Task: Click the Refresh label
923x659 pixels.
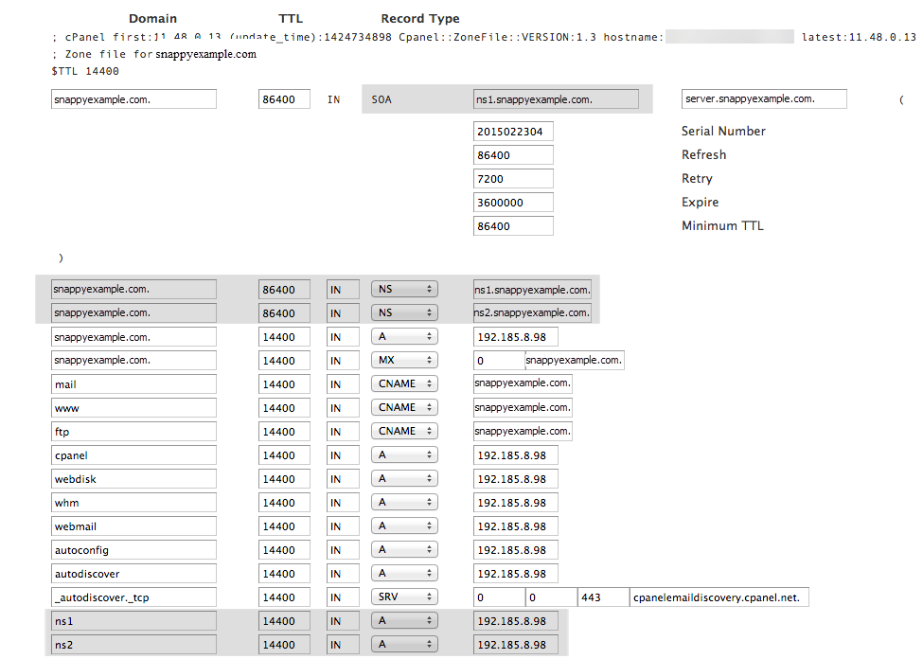Action: tap(703, 154)
